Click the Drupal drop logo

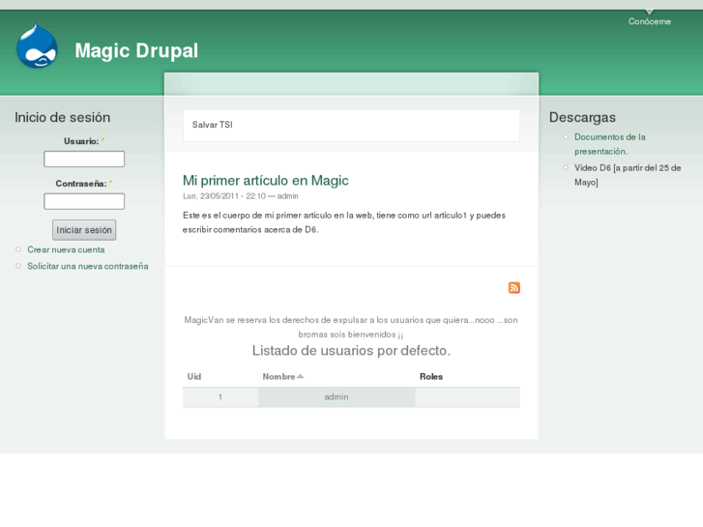point(37,47)
